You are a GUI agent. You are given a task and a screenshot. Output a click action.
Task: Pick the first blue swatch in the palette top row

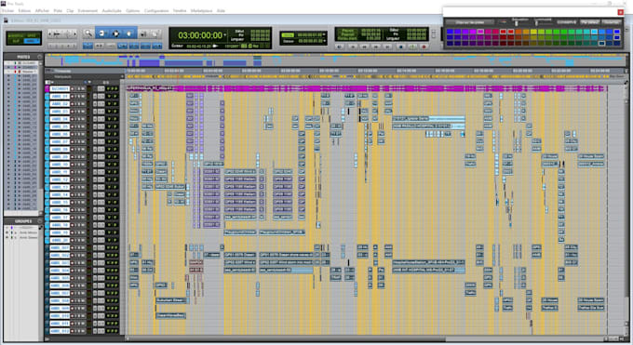click(x=451, y=32)
